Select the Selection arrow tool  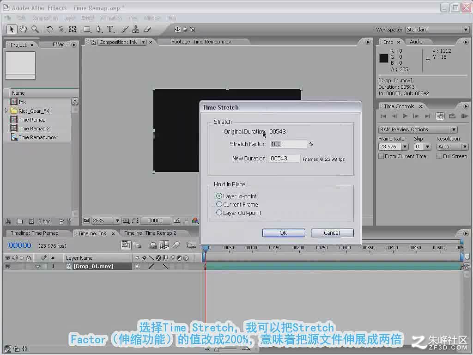[x=12, y=29]
